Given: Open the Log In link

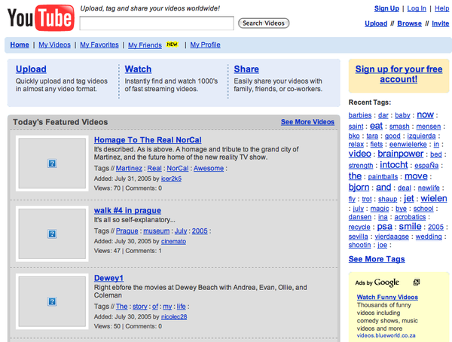Looking at the screenshot, I should pos(417,8).
